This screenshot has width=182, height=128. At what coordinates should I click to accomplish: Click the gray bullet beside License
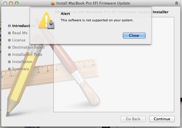(9, 40)
